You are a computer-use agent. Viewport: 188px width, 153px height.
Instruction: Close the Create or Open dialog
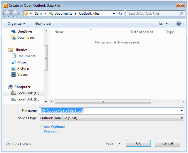pos(180,6)
